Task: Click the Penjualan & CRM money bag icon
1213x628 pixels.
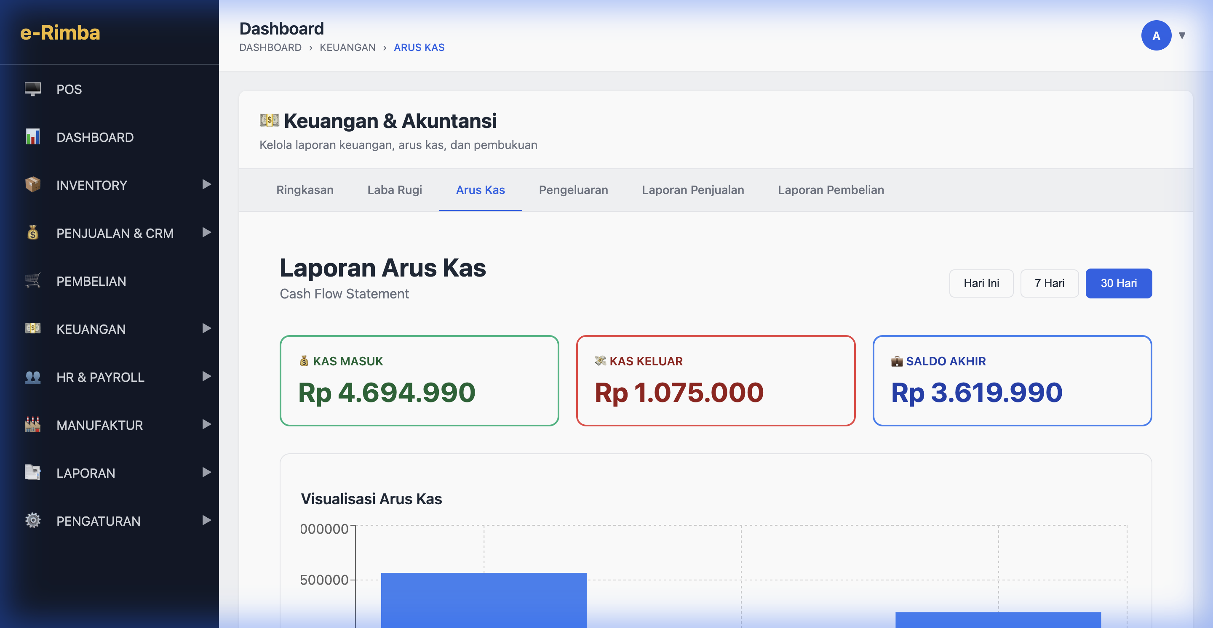Action: (x=32, y=233)
